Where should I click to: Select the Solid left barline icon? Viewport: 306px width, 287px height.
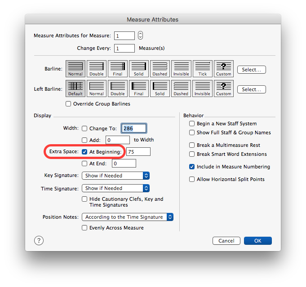click(x=160, y=88)
